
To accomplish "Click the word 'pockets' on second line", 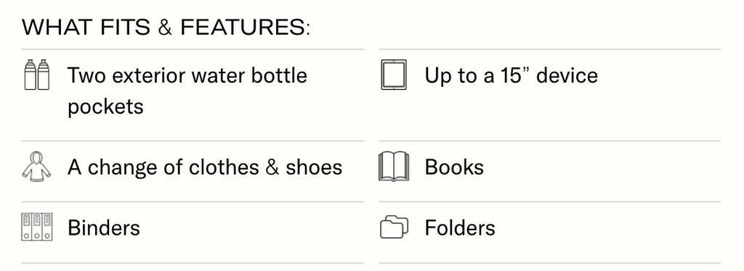I will click(x=105, y=107).
